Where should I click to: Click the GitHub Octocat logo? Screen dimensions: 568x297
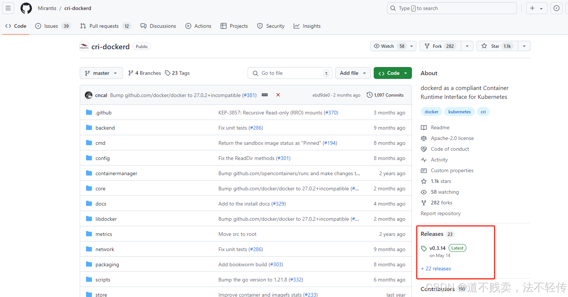pyautogui.click(x=26, y=8)
